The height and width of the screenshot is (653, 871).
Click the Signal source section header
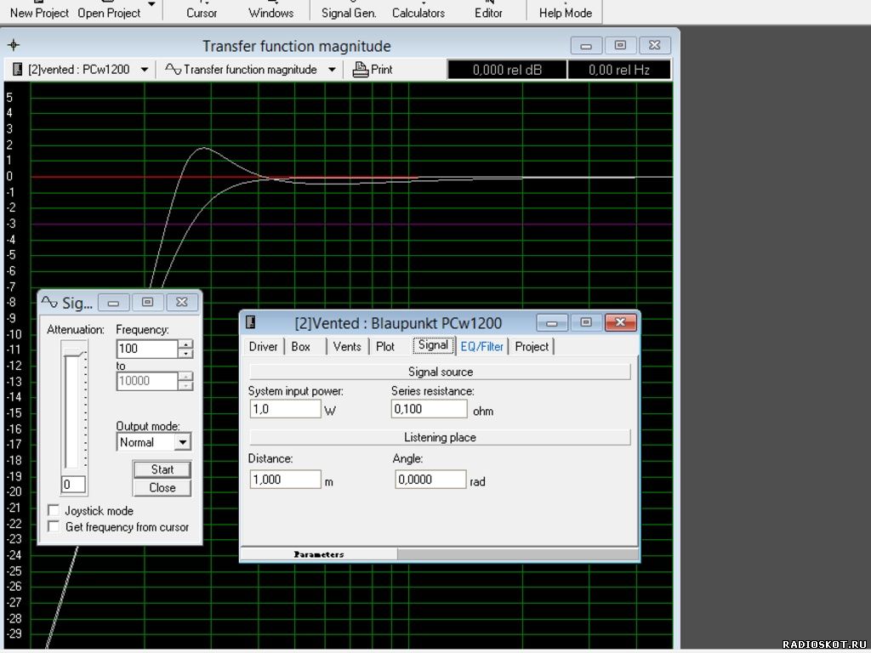tap(440, 372)
